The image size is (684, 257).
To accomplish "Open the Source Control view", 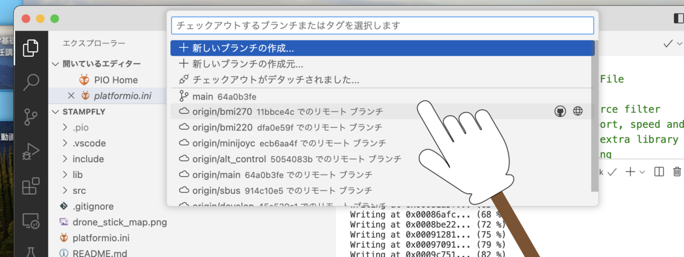I will point(30,118).
